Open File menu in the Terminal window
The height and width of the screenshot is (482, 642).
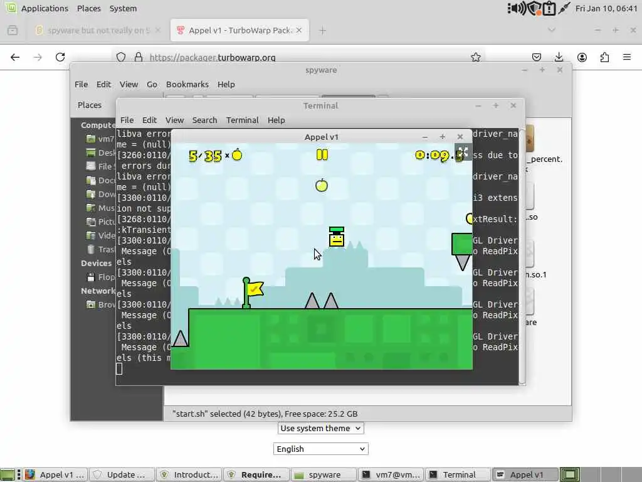pyautogui.click(x=127, y=120)
